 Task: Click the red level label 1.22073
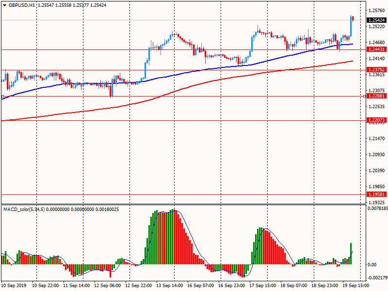pyautogui.click(x=377, y=120)
